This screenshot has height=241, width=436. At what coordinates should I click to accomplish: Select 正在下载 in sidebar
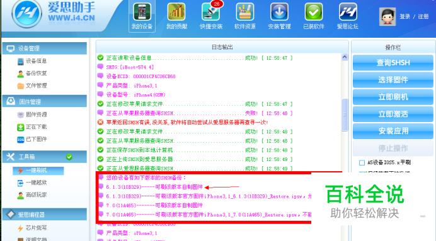point(32,127)
